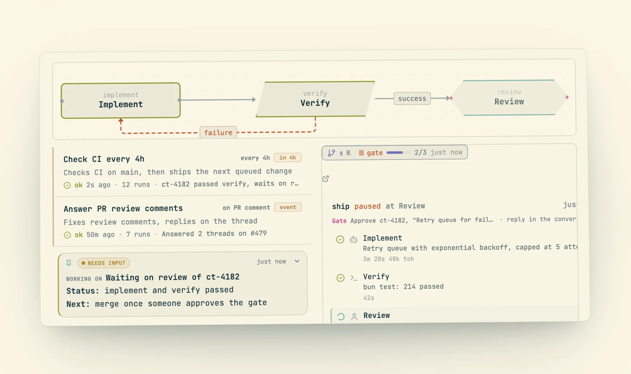Click the terminal prompt icon next to Verify step
The height and width of the screenshot is (374, 631).
point(354,278)
